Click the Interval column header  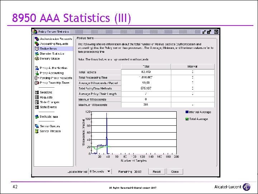192,66
